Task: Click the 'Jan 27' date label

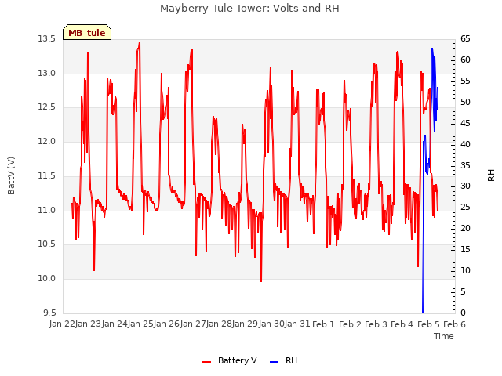Action: coord(193,324)
